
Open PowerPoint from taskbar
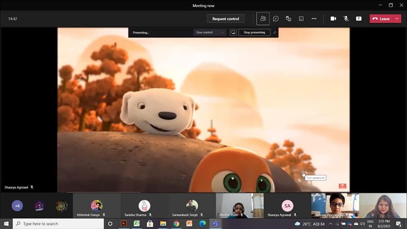pos(189,223)
